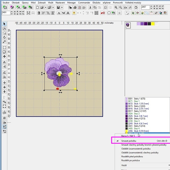The image size is (170, 170).
Task: Click the yellow question mark help icon
Action: pyautogui.click(x=74, y=13)
